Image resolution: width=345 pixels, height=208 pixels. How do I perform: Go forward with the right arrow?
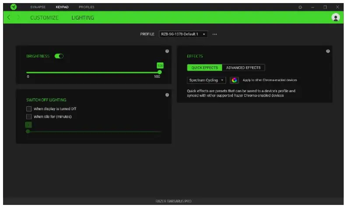(x=18, y=17)
